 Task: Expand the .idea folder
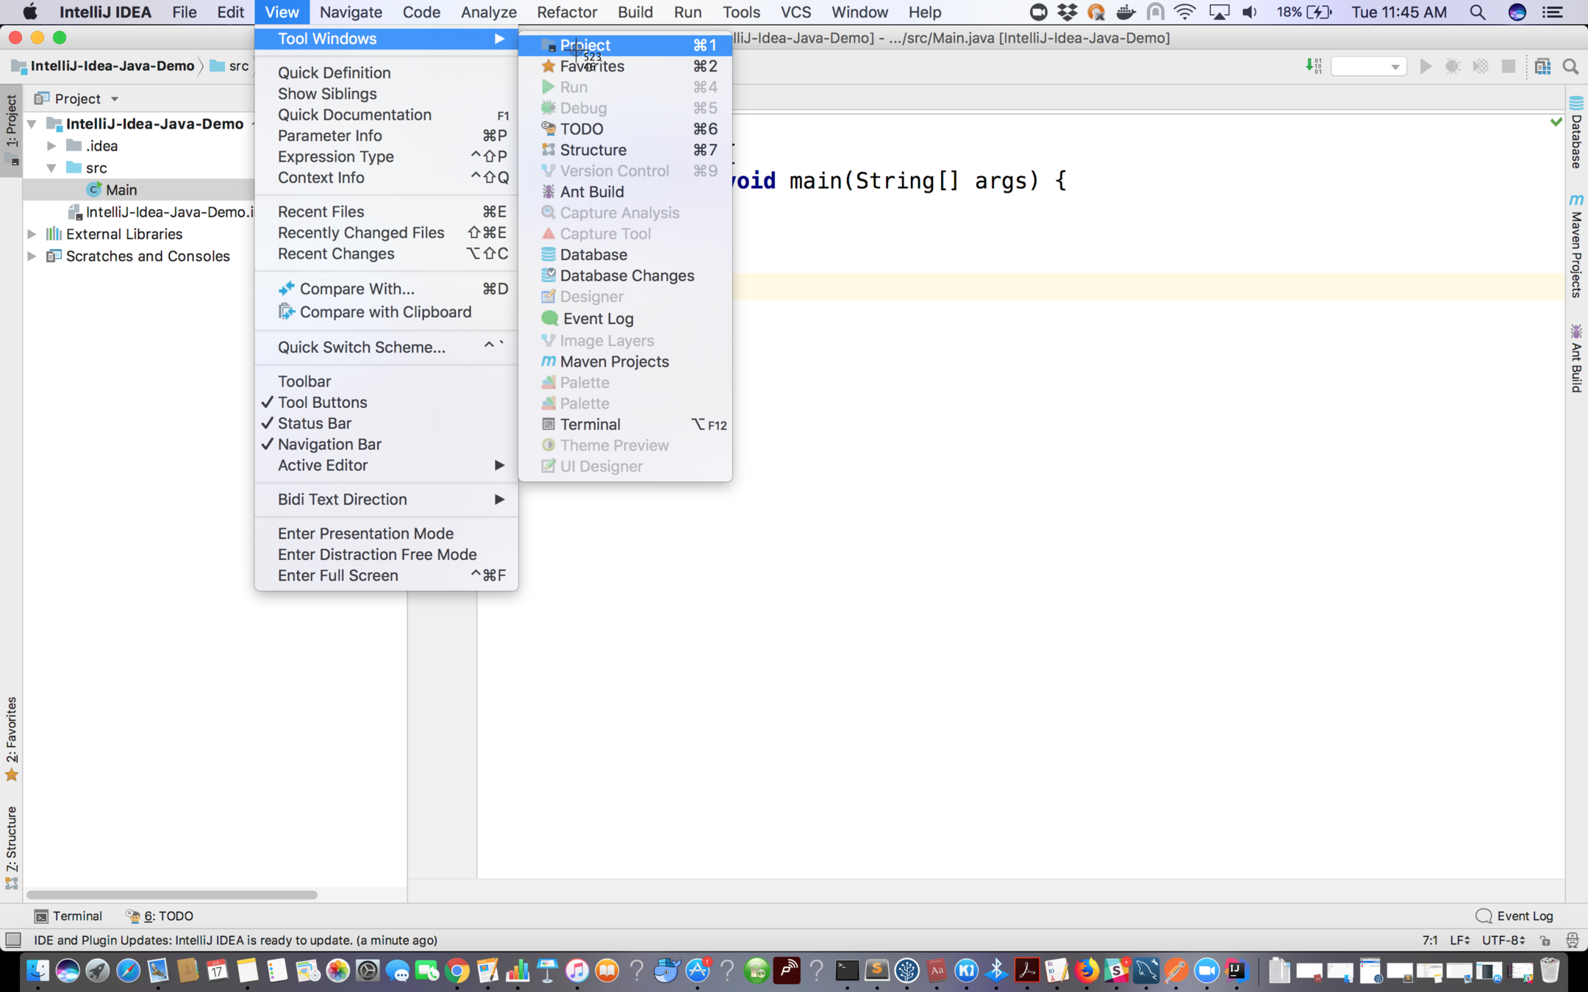pyautogui.click(x=51, y=146)
